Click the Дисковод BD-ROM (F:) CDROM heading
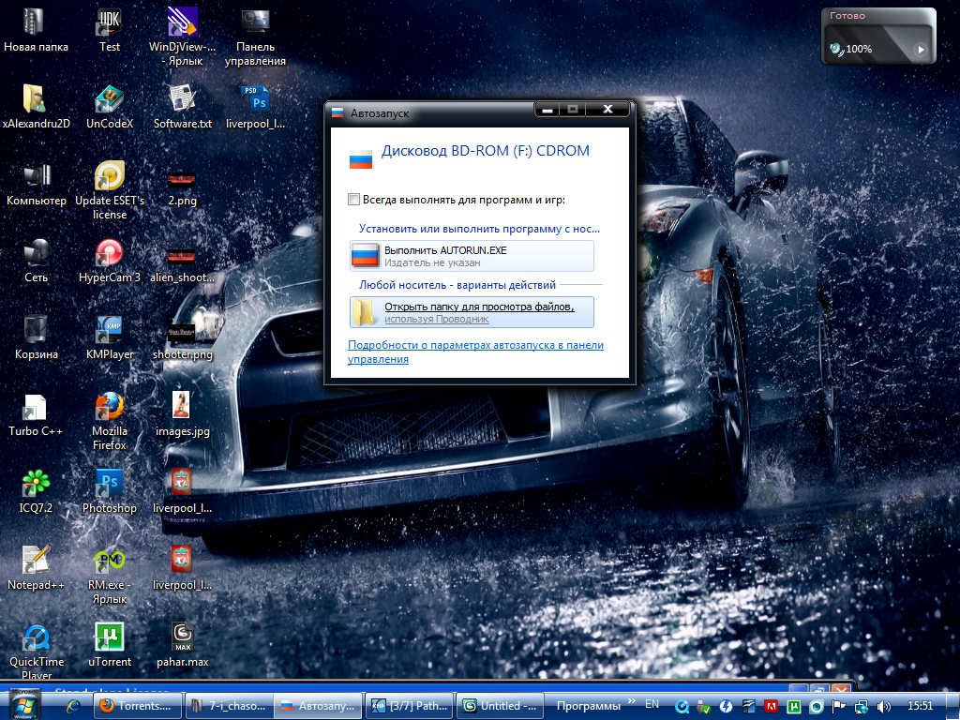This screenshot has height=720, width=960. pos(485,151)
